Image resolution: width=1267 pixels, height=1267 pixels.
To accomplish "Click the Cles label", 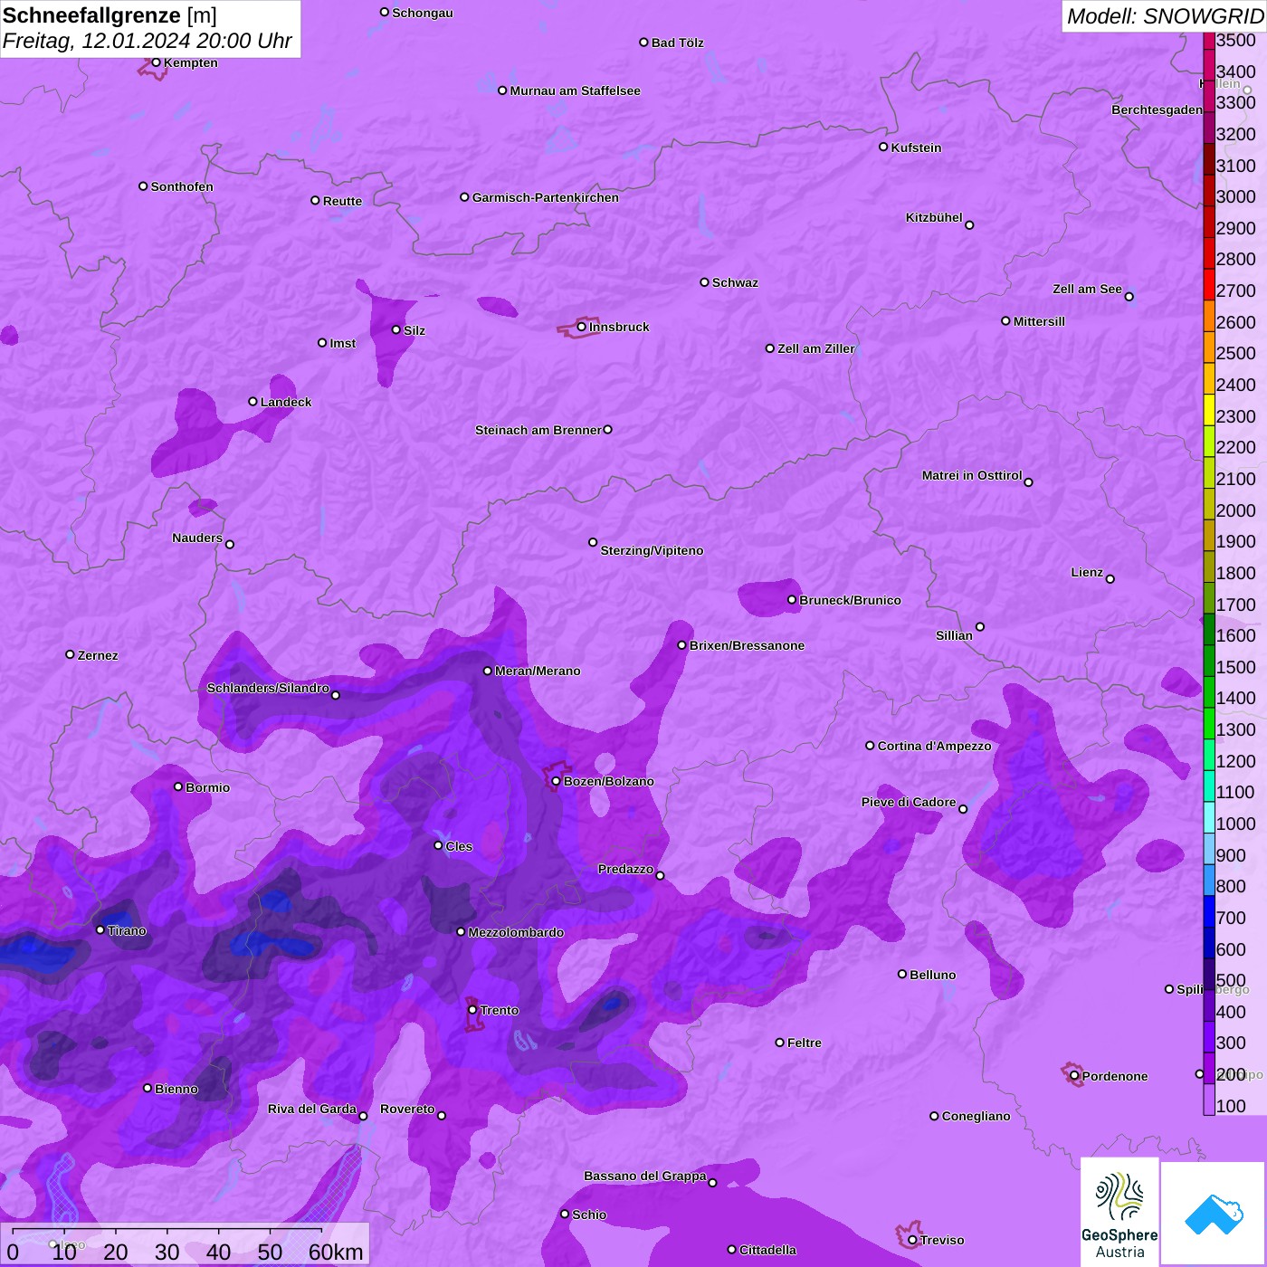I will coord(459,846).
